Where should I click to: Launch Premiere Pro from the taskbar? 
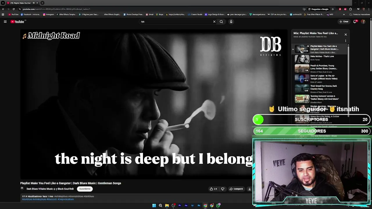180,206
